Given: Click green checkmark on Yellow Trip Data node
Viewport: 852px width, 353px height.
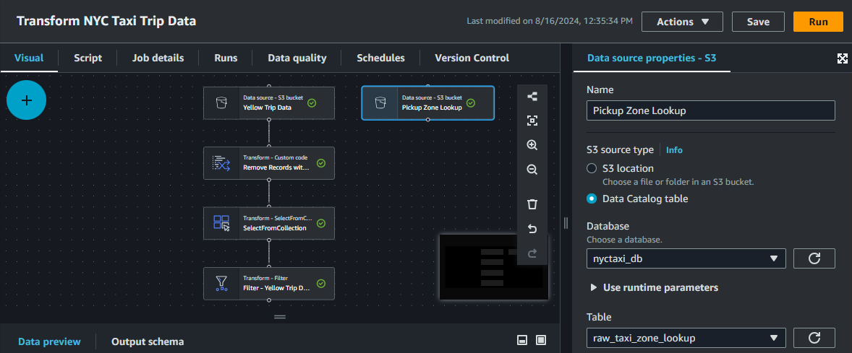Looking at the screenshot, I should click(x=312, y=103).
